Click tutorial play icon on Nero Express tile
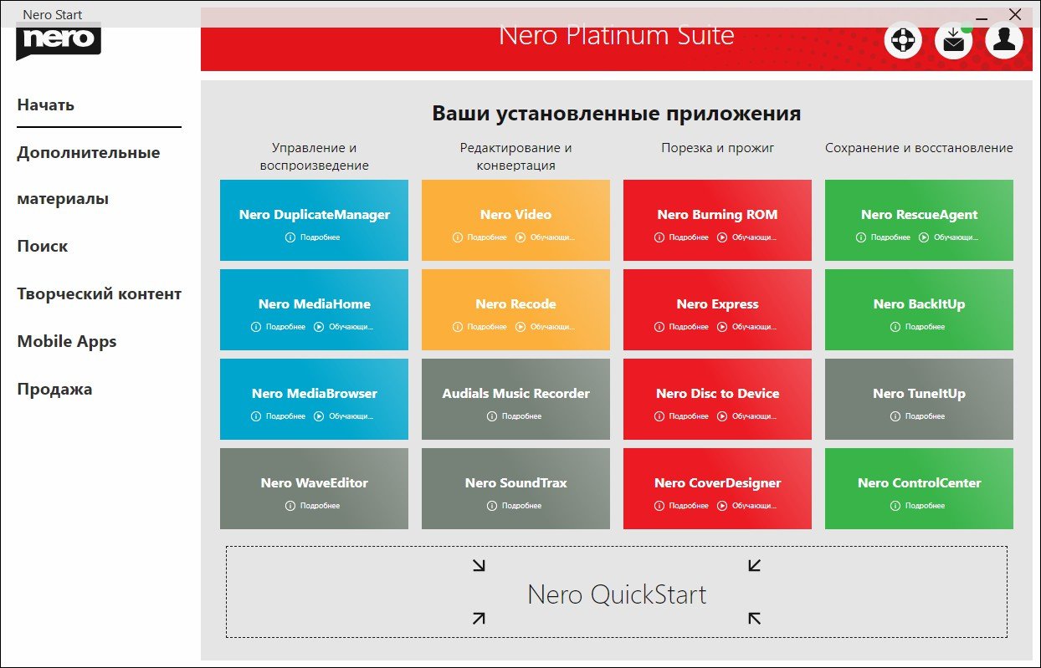Screen dimensions: 1041x668 [x=722, y=327]
